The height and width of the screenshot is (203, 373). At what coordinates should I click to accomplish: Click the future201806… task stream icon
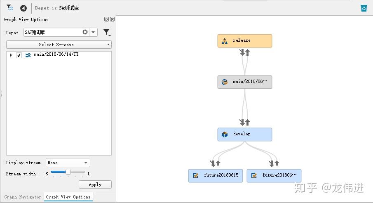[x=254, y=176]
